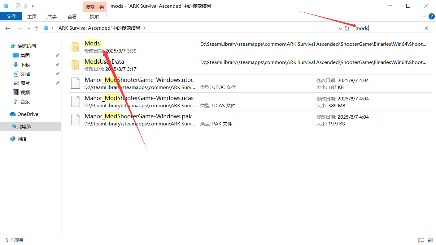
Task: Open OneDrive in the navigation pane
Action: click(28, 114)
